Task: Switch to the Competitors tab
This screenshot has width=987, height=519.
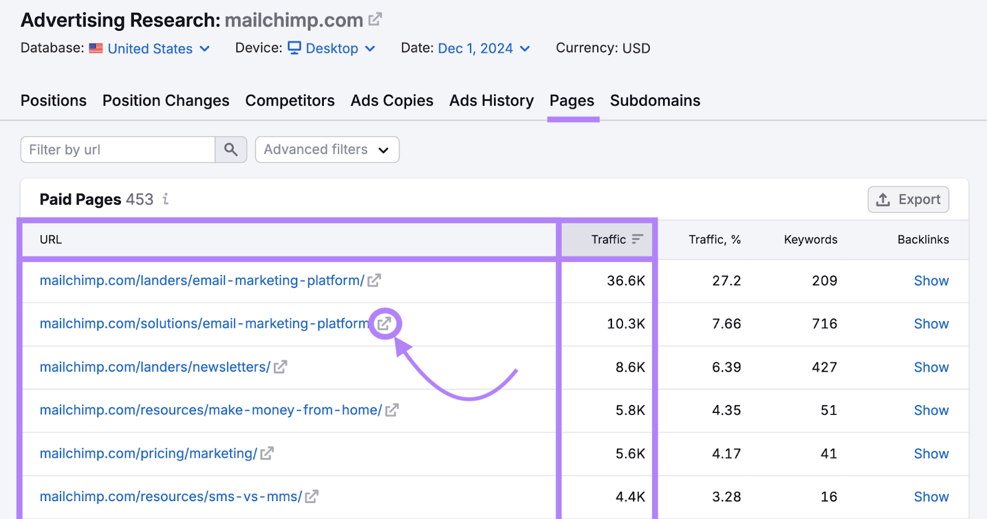Action: coord(290,100)
